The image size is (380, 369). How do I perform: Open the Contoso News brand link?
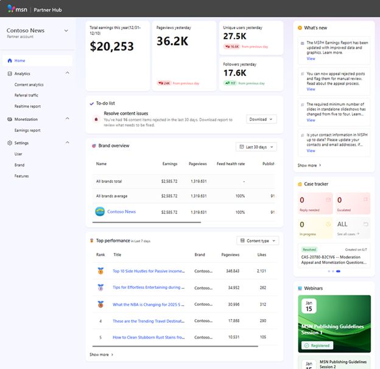pos(121,212)
